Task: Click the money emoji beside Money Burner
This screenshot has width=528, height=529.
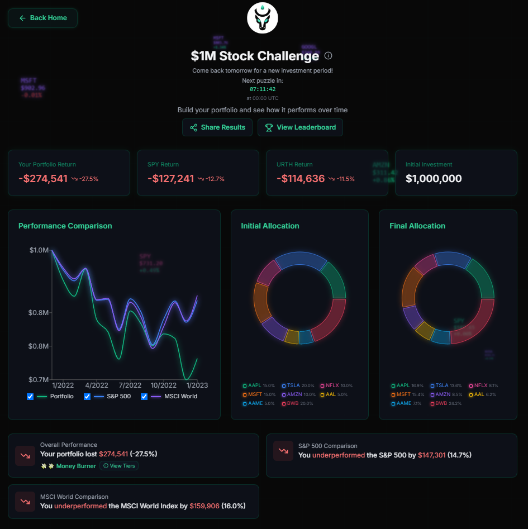Action: pyautogui.click(x=47, y=466)
